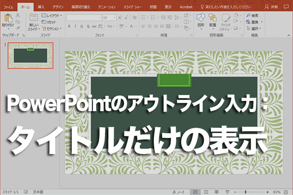This screenshot has width=293, height=195.
Task: Click the clear formatting icon
Action: (x=134, y=18)
